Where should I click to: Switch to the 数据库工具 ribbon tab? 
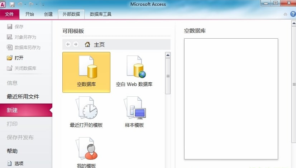tap(101, 14)
